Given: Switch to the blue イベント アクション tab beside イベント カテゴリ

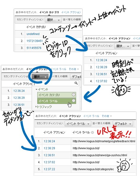Looking at the screenshot, I should tap(71, 12).
